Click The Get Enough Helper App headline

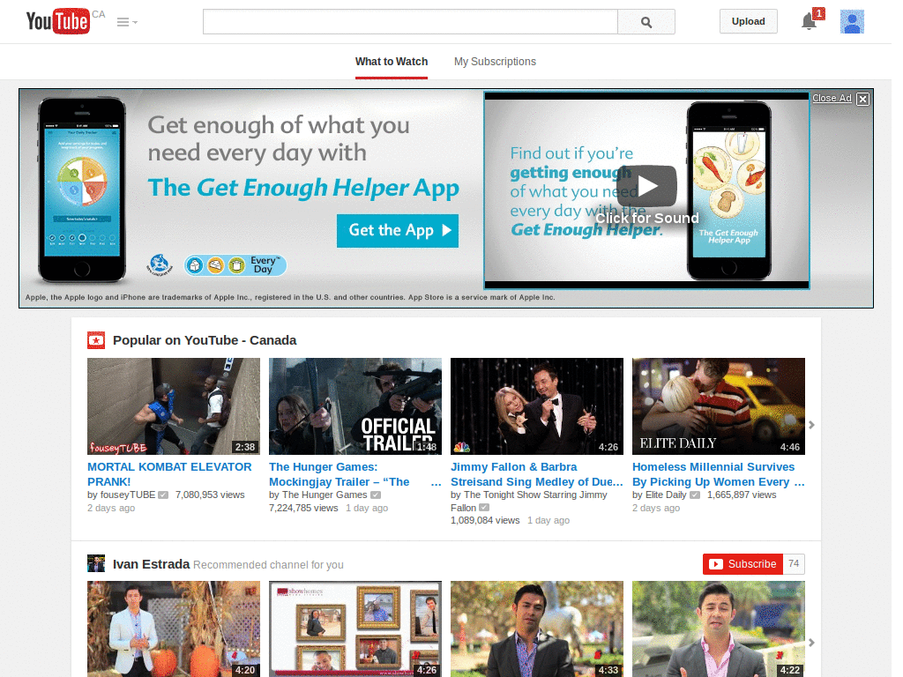point(303,188)
